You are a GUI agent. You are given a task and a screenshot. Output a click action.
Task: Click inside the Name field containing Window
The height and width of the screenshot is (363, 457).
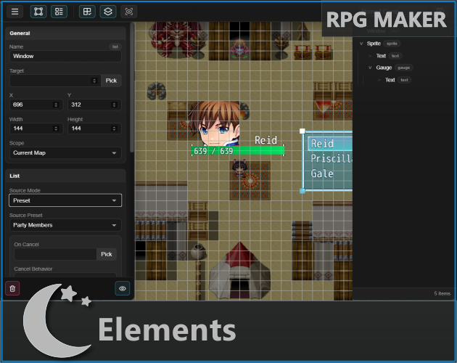tap(65, 56)
